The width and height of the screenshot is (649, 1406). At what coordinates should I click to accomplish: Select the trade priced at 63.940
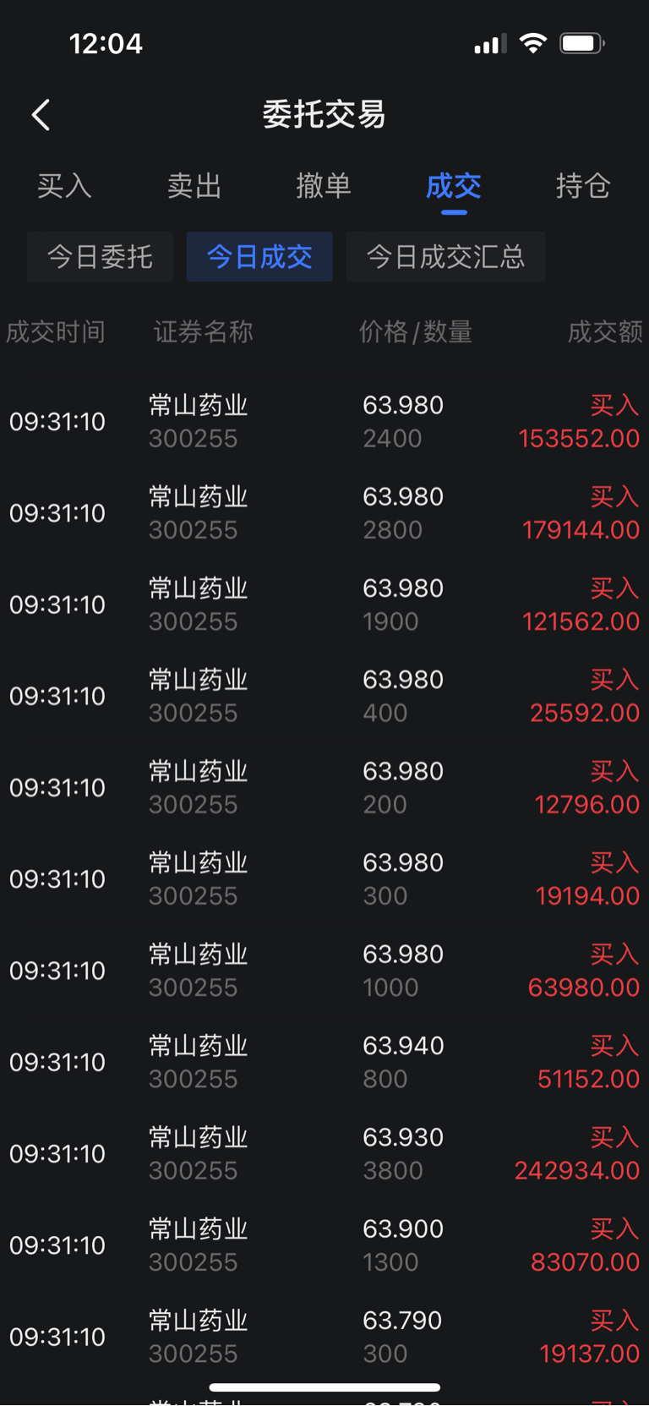pyautogui.click(x=324, y=1062)
